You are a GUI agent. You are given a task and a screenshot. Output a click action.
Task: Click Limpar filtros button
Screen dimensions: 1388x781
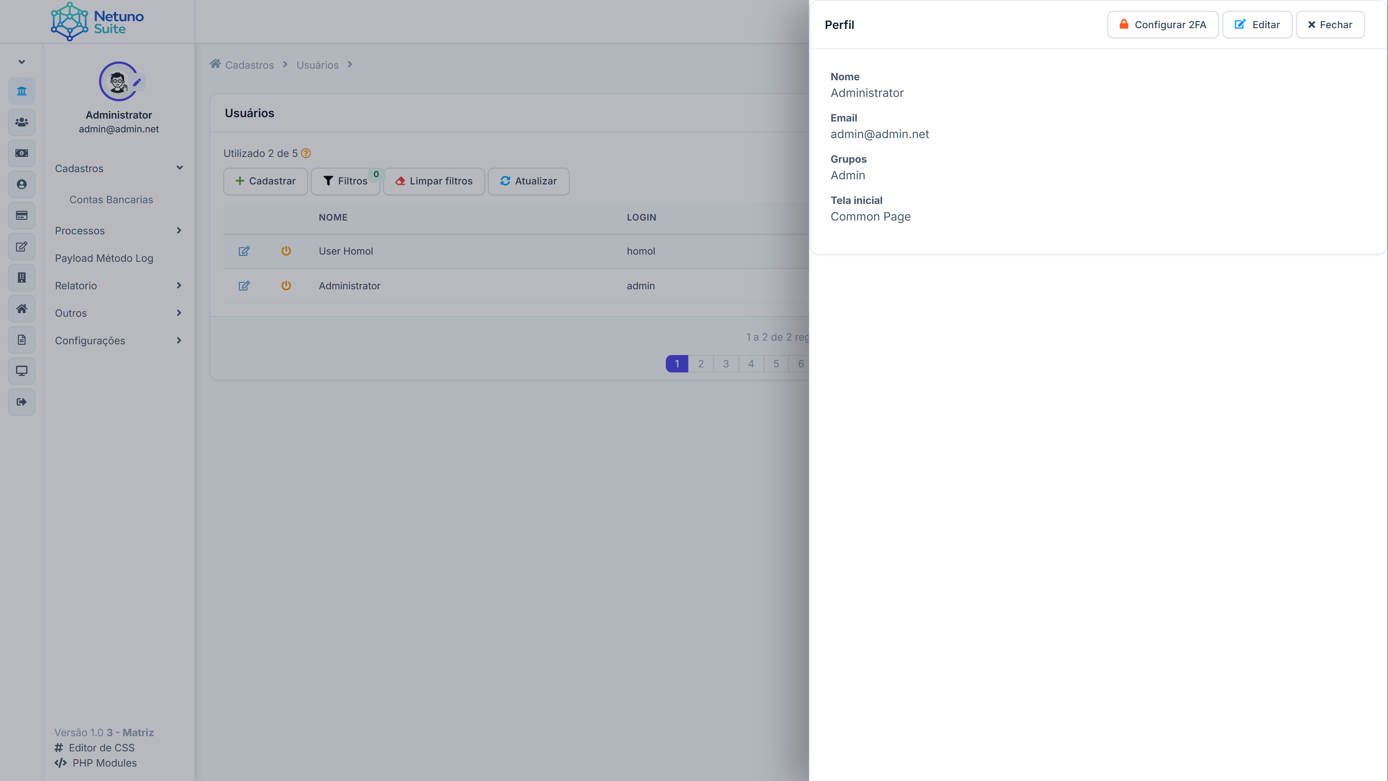[x=434, y=181]
